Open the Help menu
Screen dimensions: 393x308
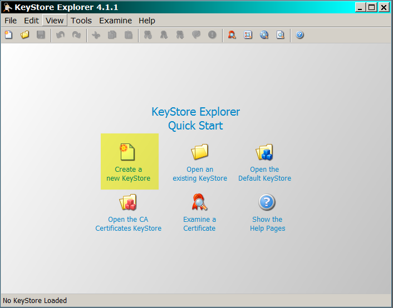coord(147,21)
